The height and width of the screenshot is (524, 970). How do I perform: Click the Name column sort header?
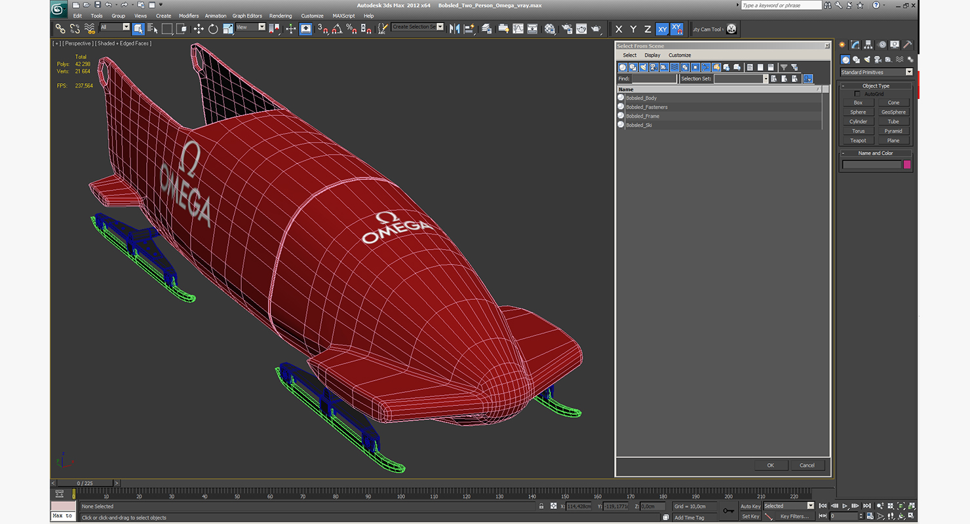point(719,89)
